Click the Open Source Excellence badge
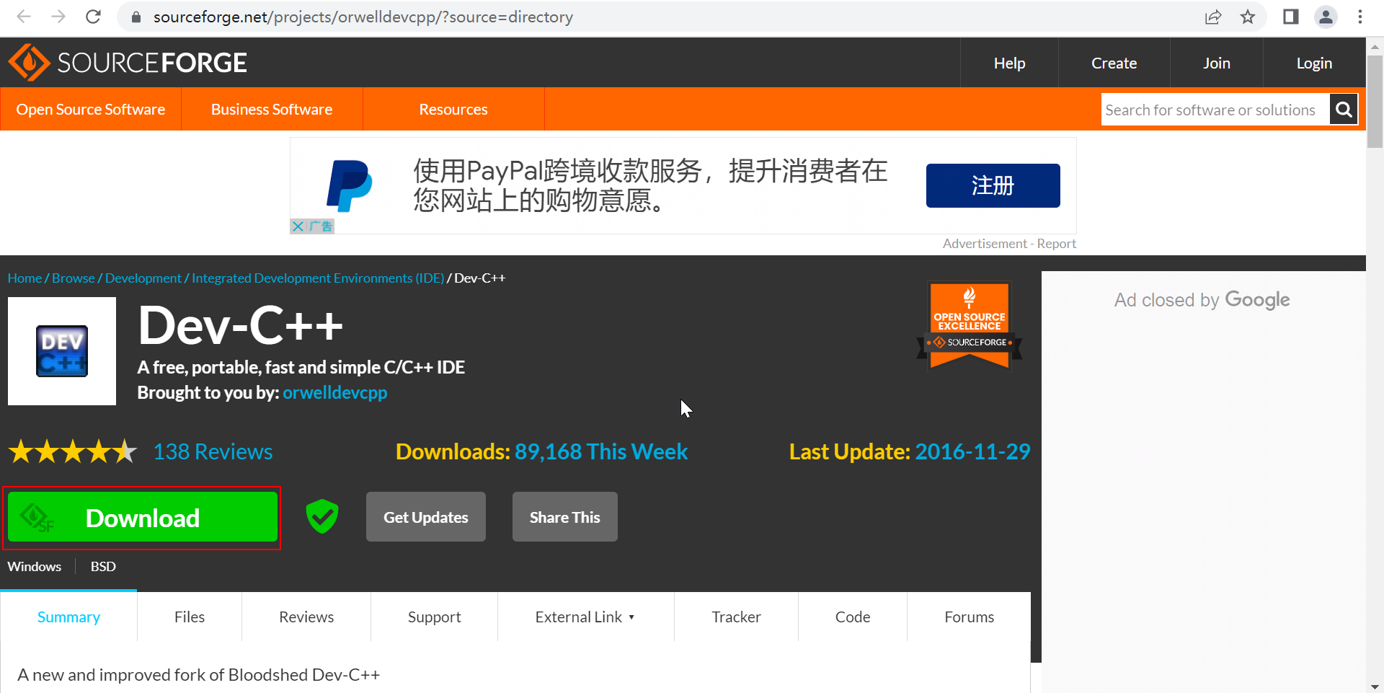Viewport: 1384px width, 693px height. coord(970,325)
